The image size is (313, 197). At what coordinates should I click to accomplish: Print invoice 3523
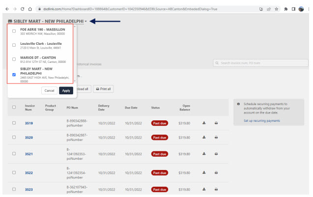point(216,189)
